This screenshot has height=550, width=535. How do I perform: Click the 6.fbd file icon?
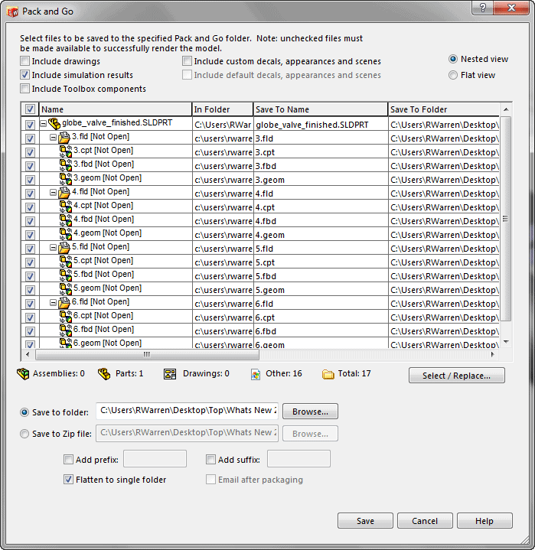pyautogui.click(x=66, y=330)
